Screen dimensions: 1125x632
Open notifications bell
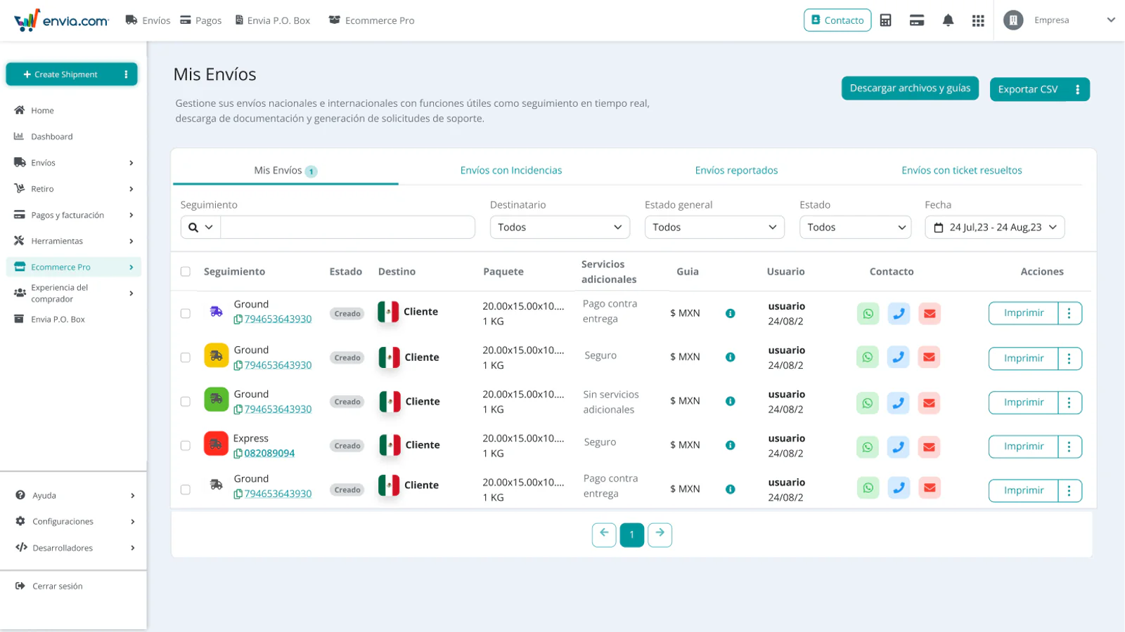pyautogui.click(x=948, y=20)
